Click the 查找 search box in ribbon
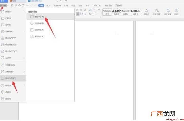This screenshot has width=184, height=121. 119,6
